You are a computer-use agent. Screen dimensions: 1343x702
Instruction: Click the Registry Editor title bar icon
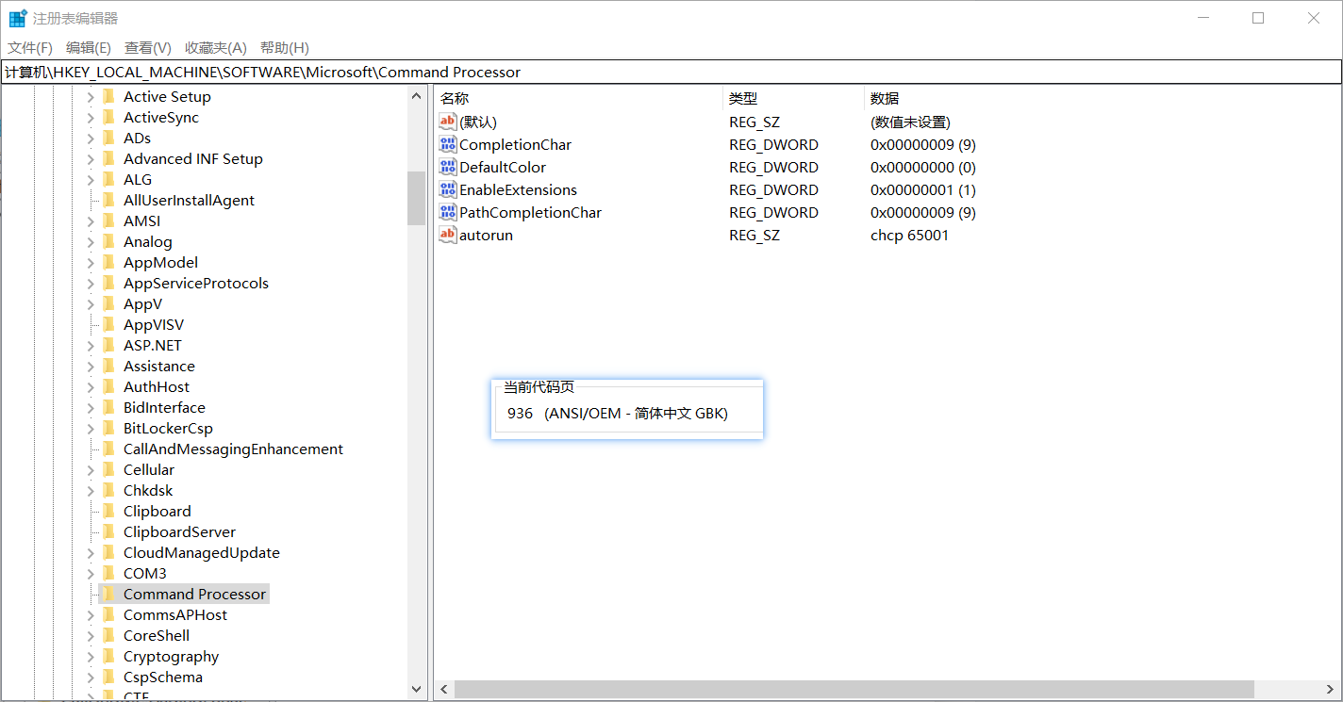click(18, 18)
